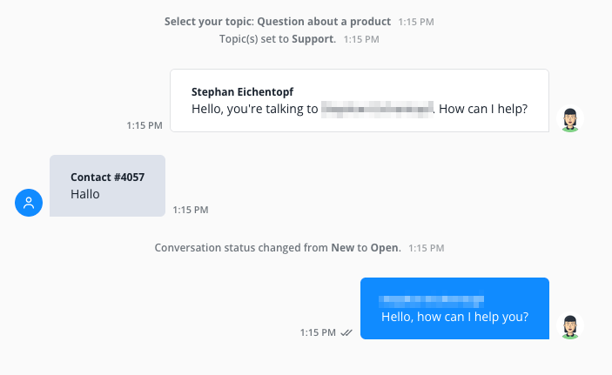Click the timestamp left of Stephan's message
This screenshot has width=612, height=375.
point(145,125)
